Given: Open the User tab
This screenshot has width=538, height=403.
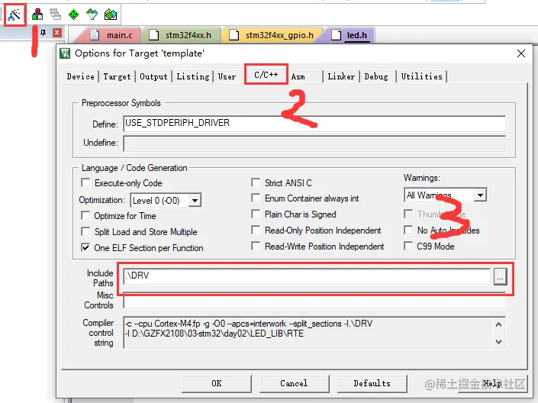Looking at the screenshot, I should [227, 76].
